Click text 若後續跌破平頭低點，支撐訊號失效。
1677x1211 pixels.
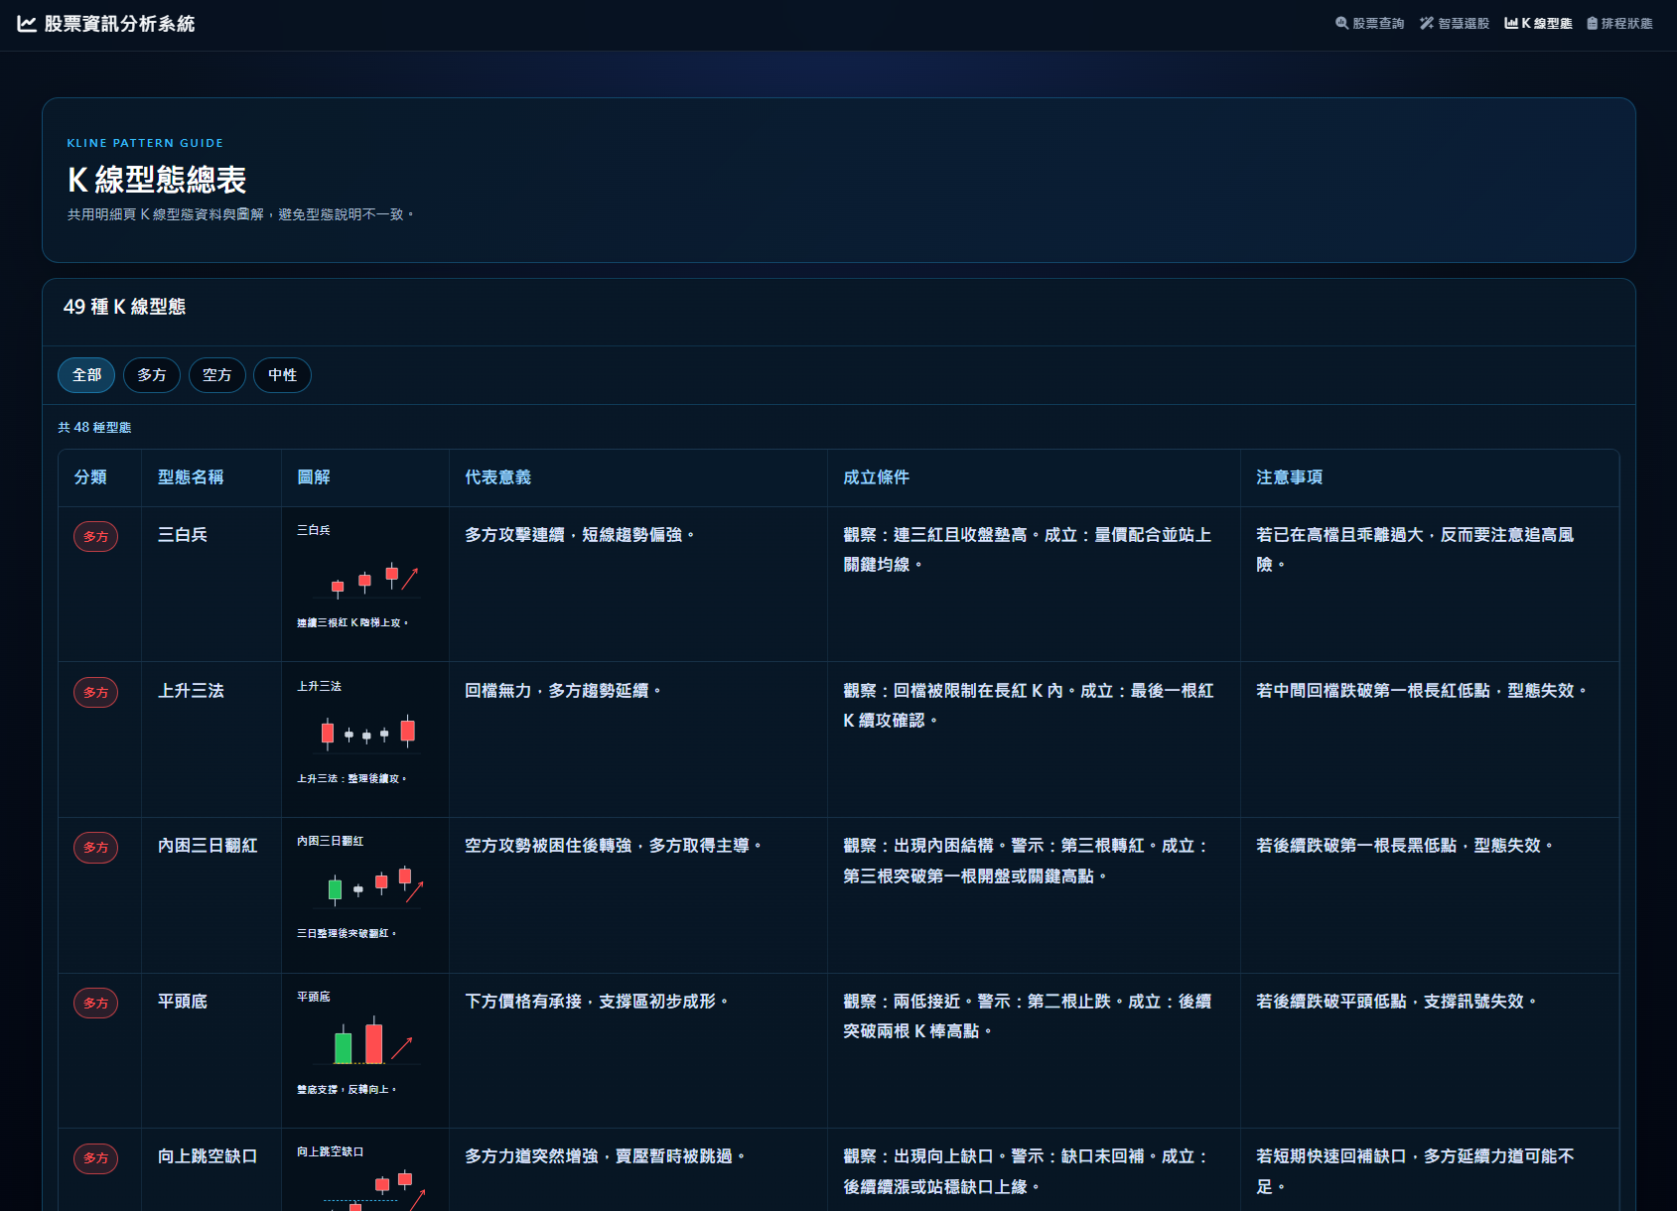[1398, 1002]
